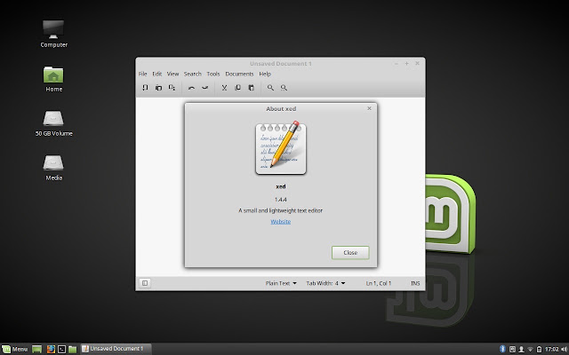The height and width of the screenshot is (355, 569).
Task: Click the Ln 1, Col 1 status text
Action: pyautogui.click(x=379, y=283)
